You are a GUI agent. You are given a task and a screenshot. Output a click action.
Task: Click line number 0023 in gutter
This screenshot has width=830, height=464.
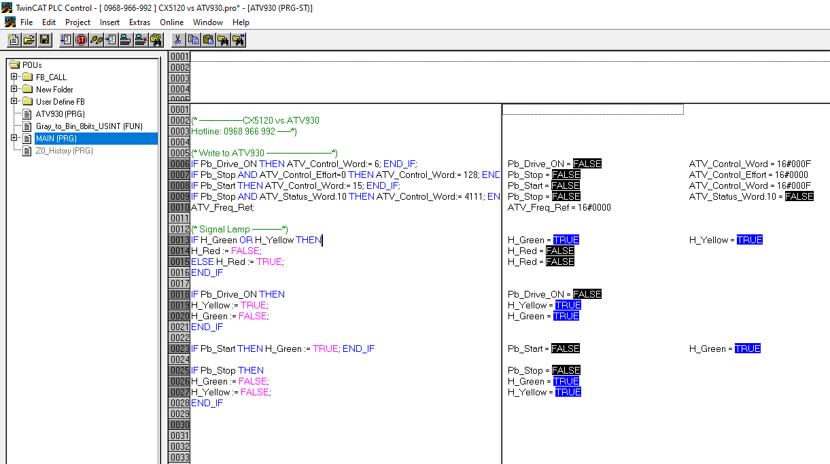(x=179, y=349)
